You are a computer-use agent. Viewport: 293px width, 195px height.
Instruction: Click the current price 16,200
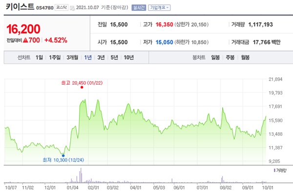(x=23, y=29)
